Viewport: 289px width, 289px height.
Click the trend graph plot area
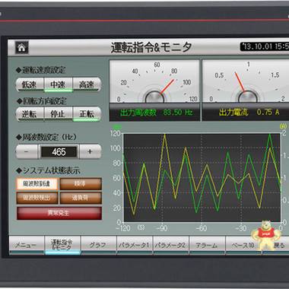pos(202,177)
